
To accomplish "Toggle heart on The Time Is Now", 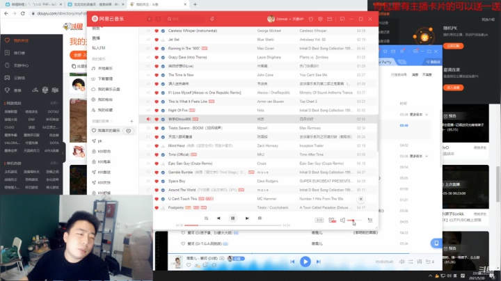I will tap(157, 75).
